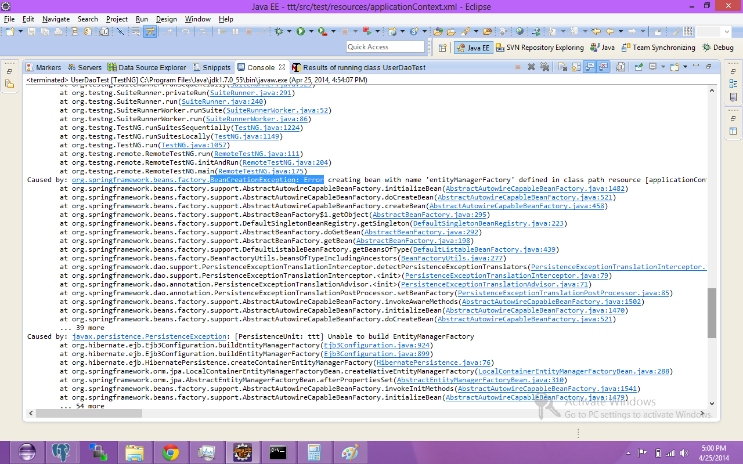Toggle Show Console When Standard Error Changes

tap(604, 67)
